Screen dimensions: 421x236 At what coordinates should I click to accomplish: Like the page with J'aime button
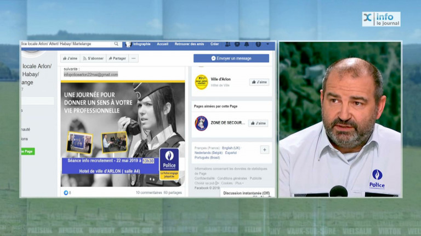point(70,58)
